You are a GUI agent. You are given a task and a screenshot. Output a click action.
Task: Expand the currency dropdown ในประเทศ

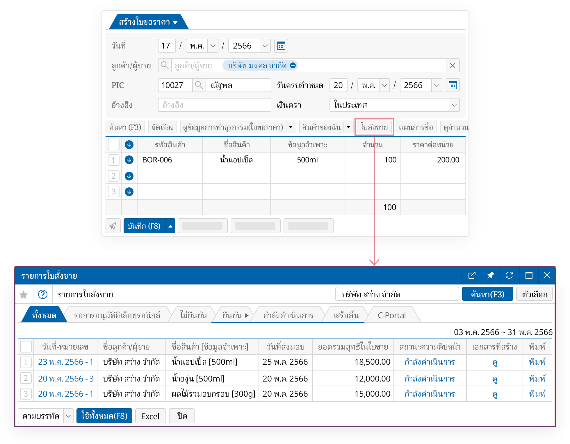coord(454,105)
